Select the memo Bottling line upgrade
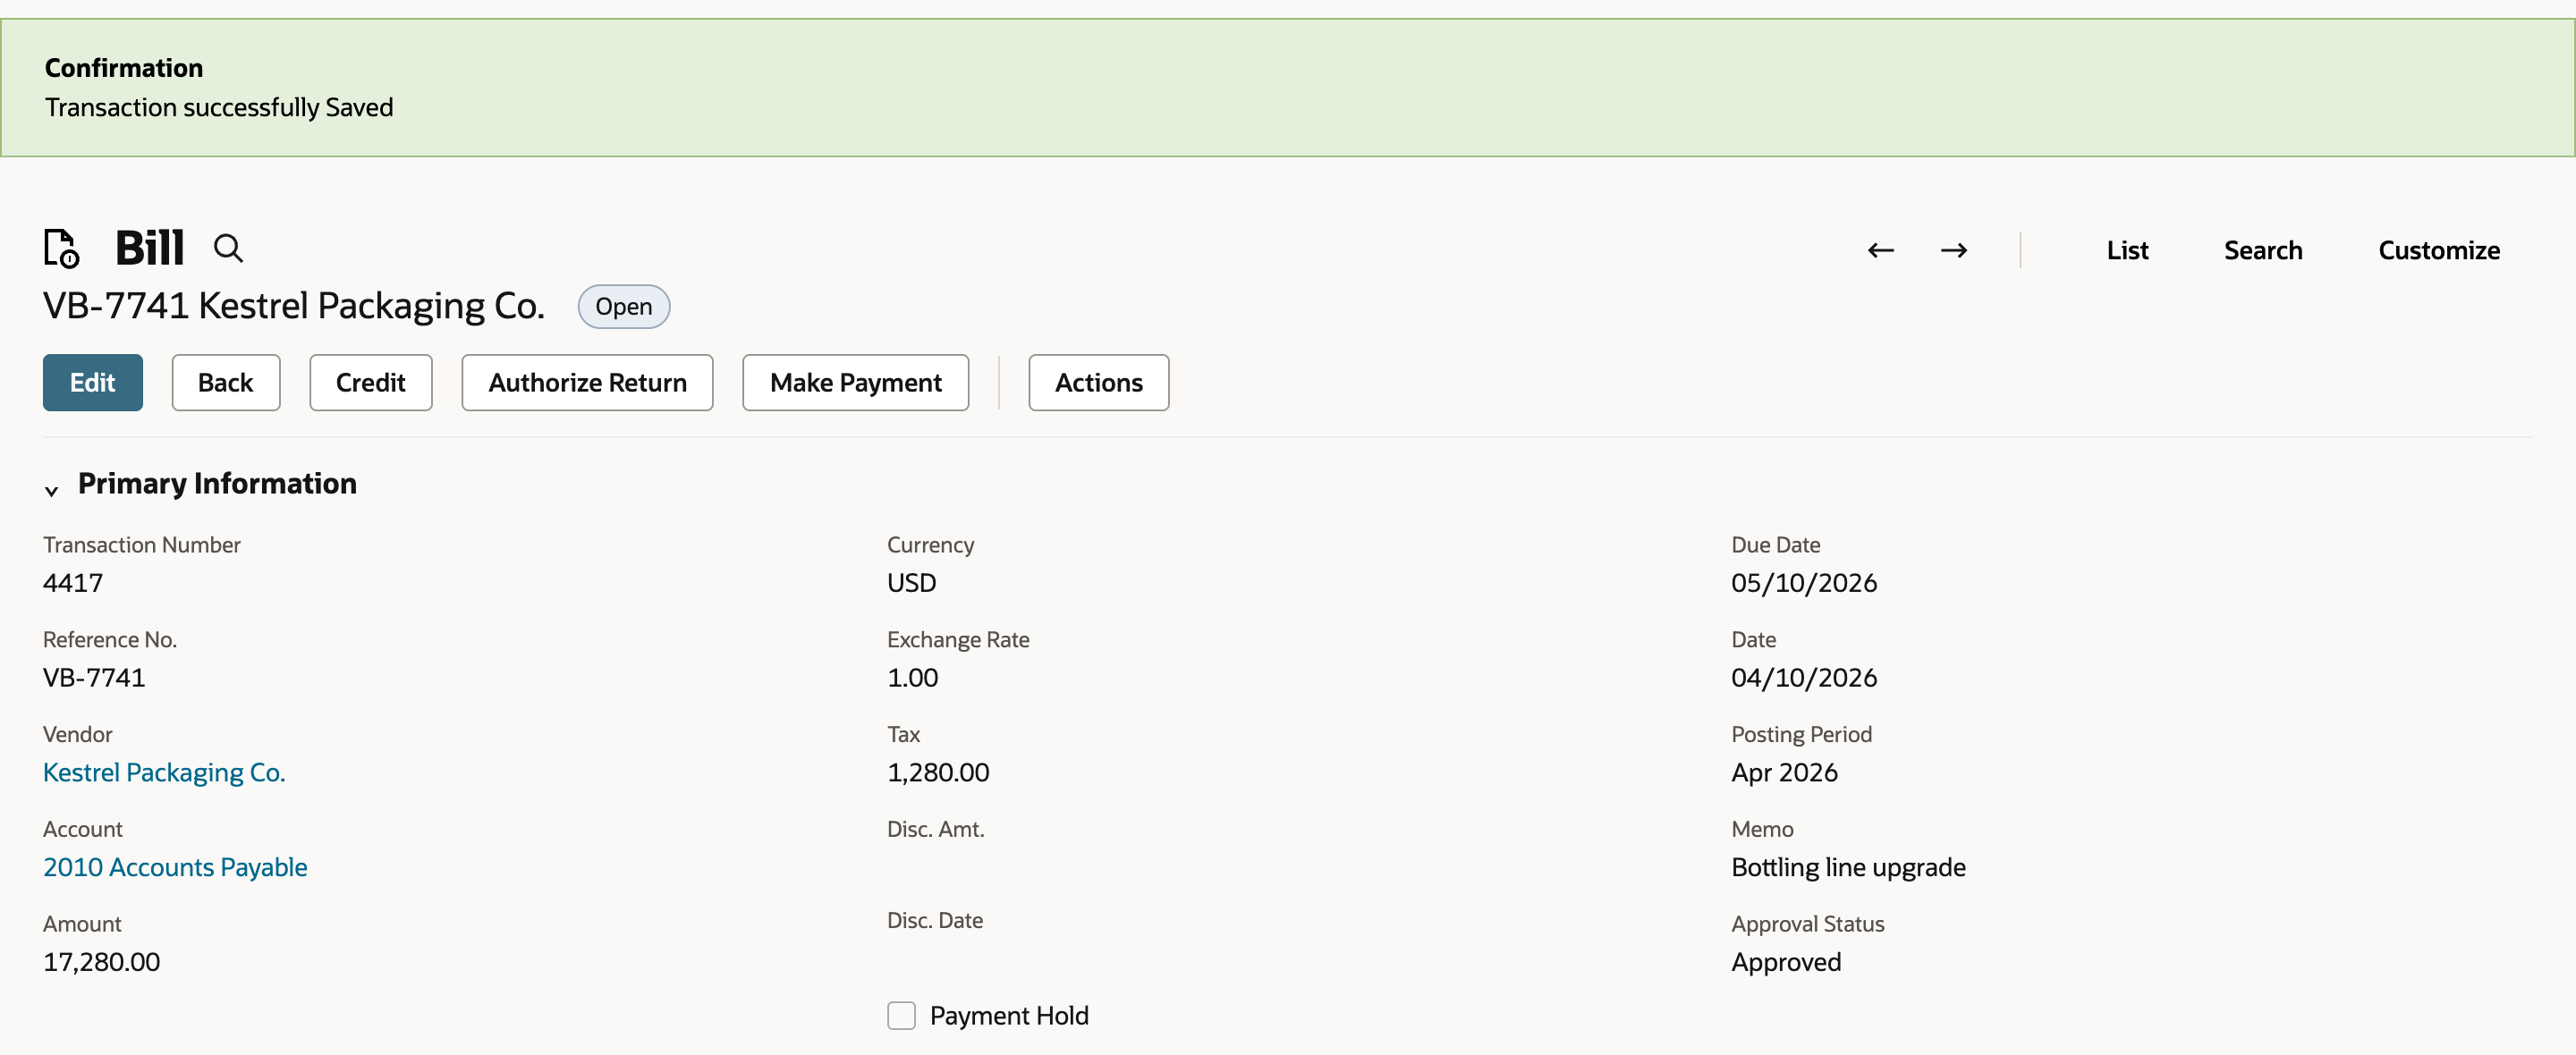Screen dimensions: 2576x1055 tap(1848, 867)
